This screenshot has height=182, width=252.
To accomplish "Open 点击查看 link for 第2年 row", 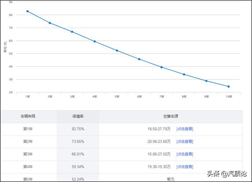I will (184, 141).
